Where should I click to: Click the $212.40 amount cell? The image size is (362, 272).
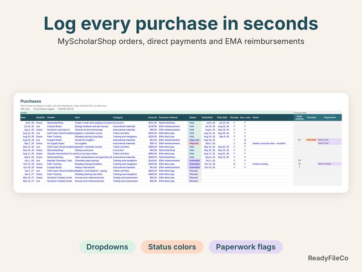(x=153, y=123)
